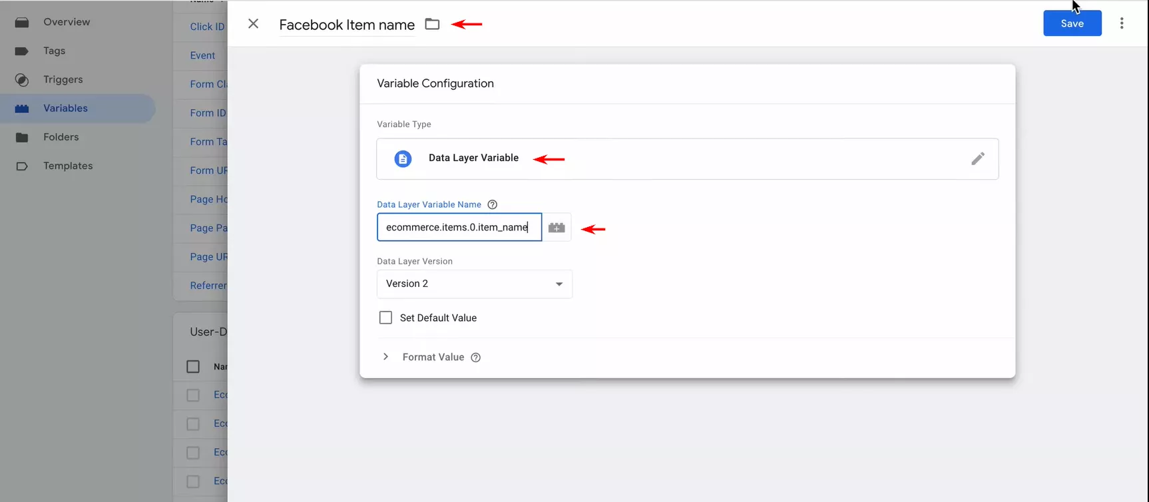Open Templates in the sidebar
The image size is (1149, 502).
click(68, 166)
